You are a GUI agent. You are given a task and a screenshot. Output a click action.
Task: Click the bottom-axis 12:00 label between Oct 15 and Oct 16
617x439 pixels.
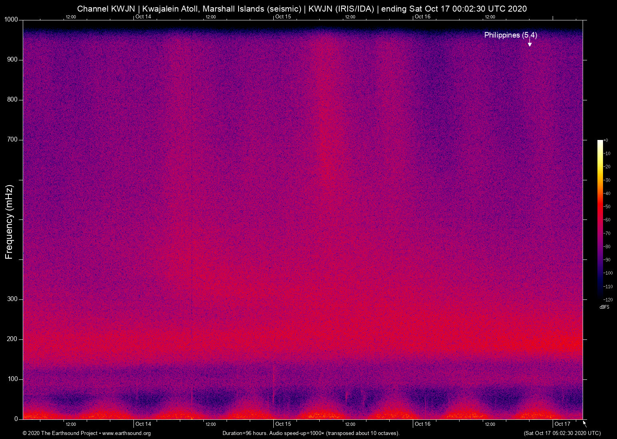350,424
